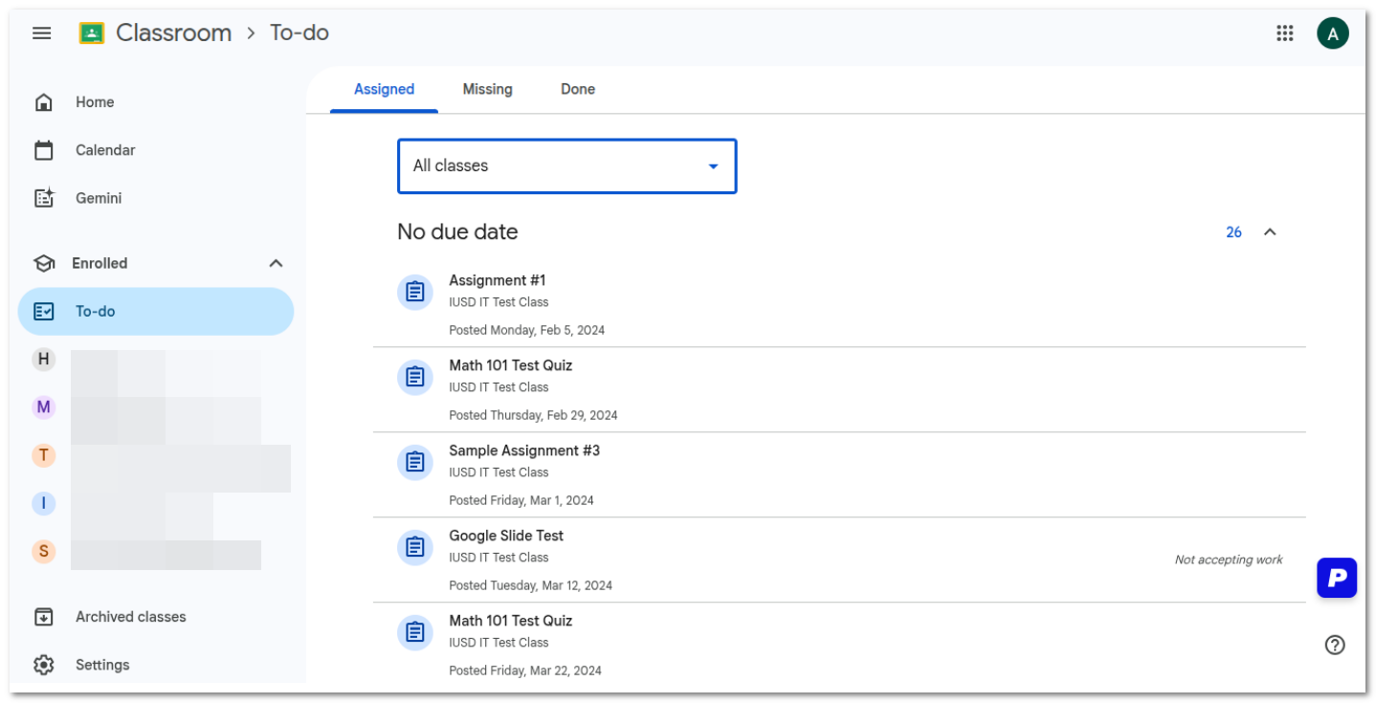Open the Google apps grid
1376x703 pixels.
click(1285, 33)
